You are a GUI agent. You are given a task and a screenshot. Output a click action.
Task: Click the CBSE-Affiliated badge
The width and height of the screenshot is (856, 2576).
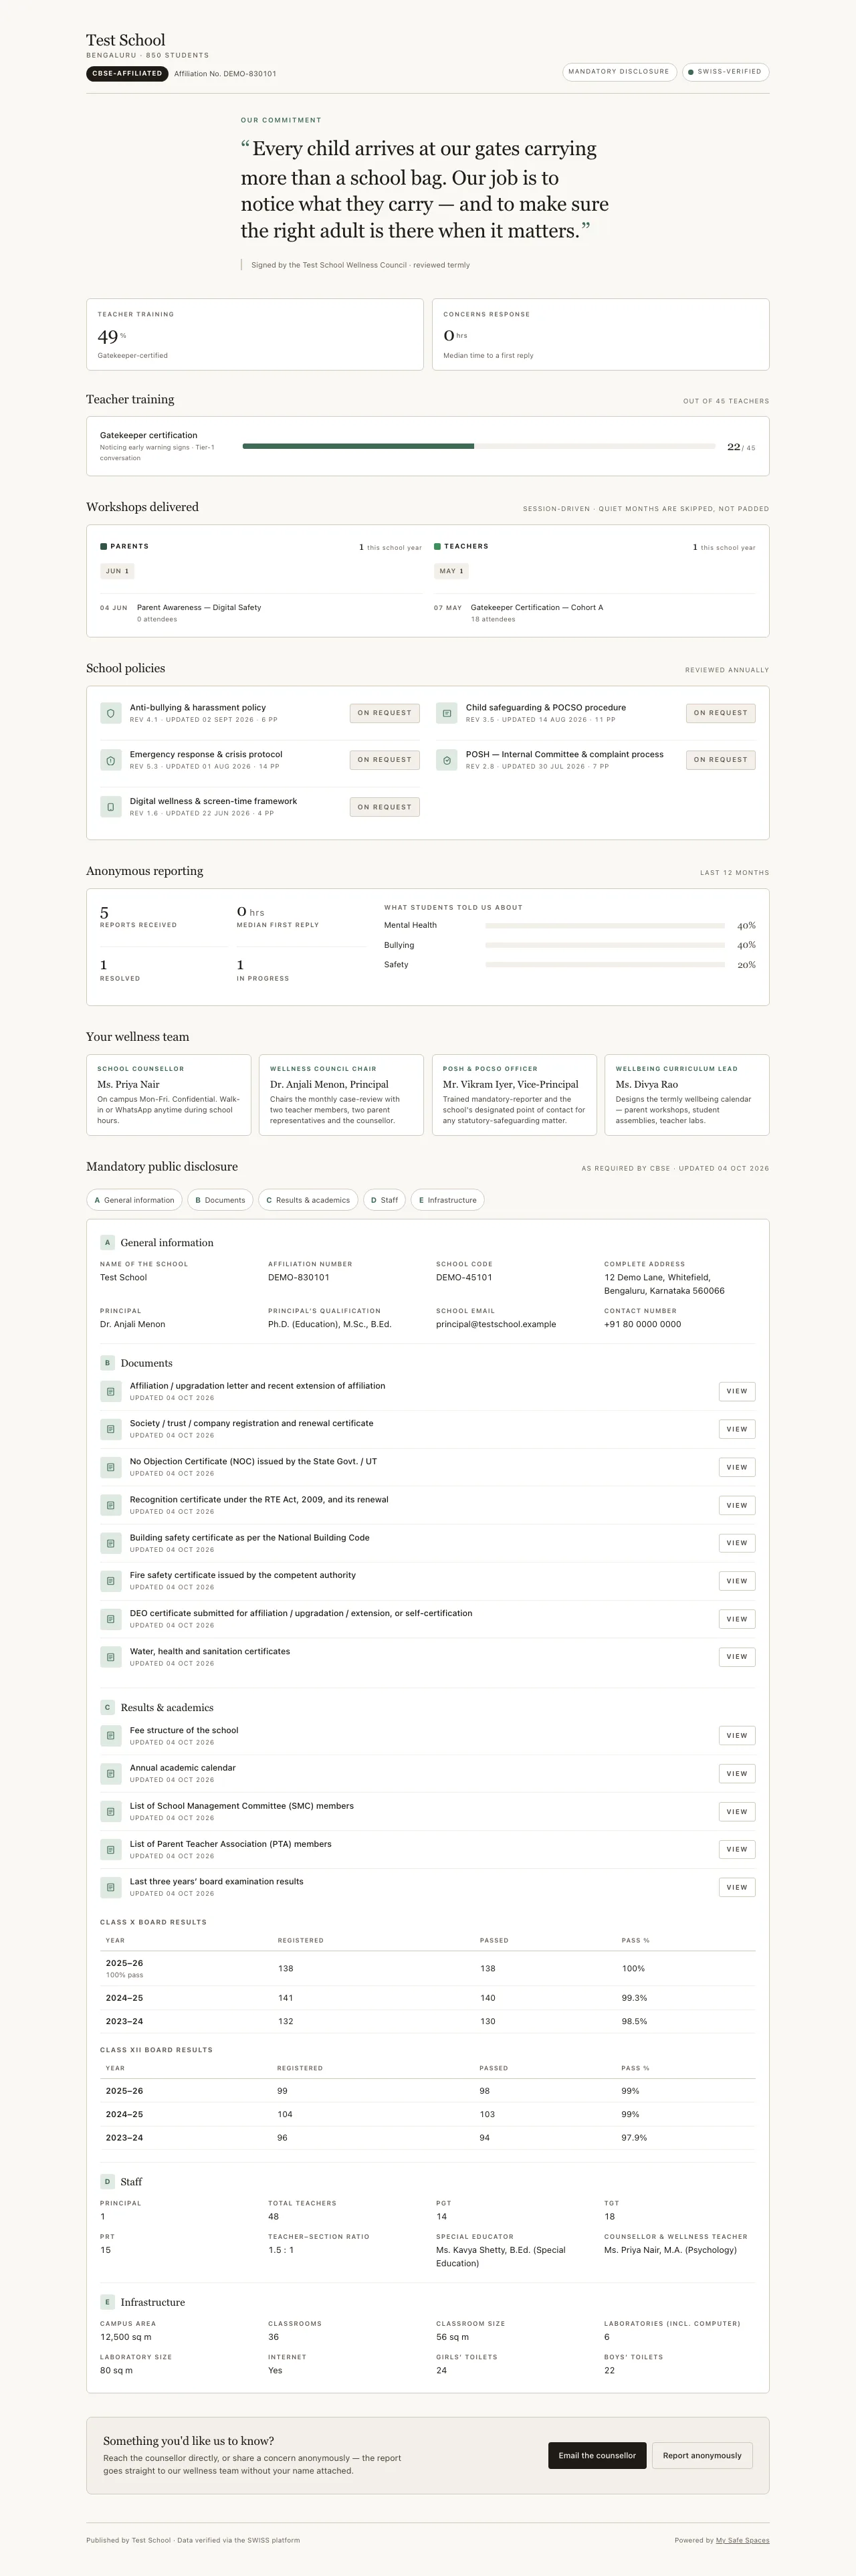click(x=127, y=74)
